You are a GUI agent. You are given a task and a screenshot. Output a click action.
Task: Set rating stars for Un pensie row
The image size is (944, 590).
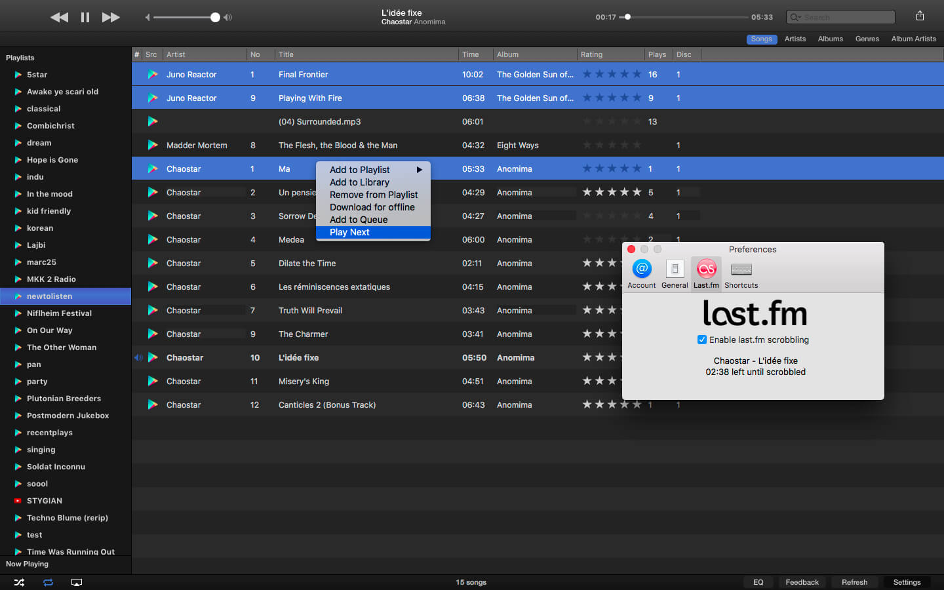click(612, 192)
